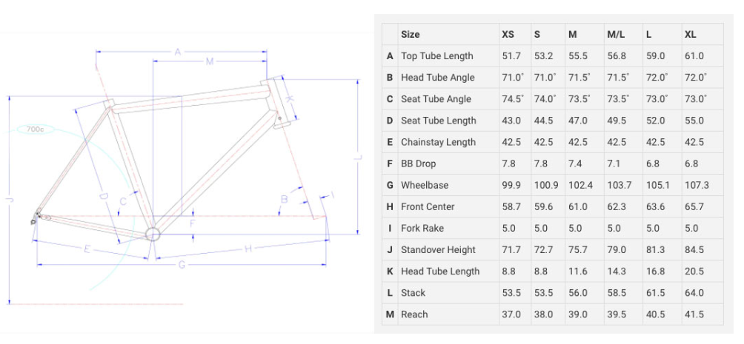Click the letter A top tube marker on diagram

[178, 52]
